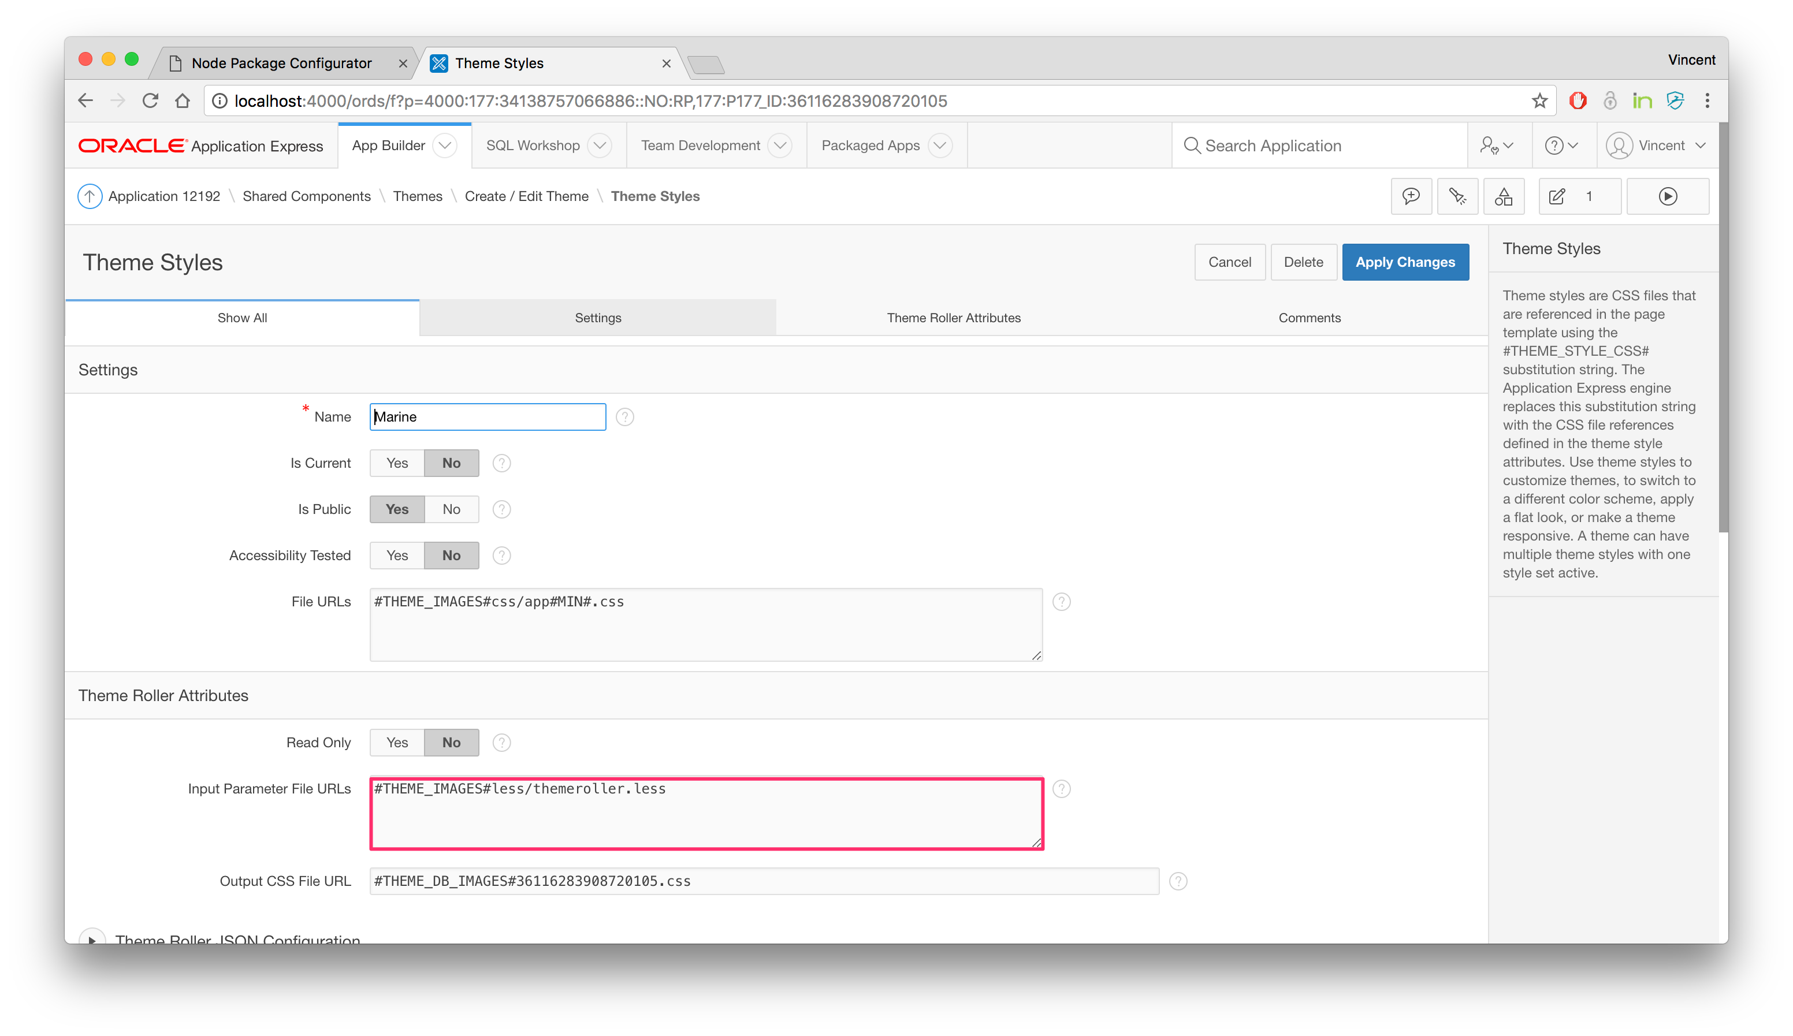Set Is Current to No
Image resolution: width=1793 pixels, height=1036 pixels.
click(x=452, y=463)
